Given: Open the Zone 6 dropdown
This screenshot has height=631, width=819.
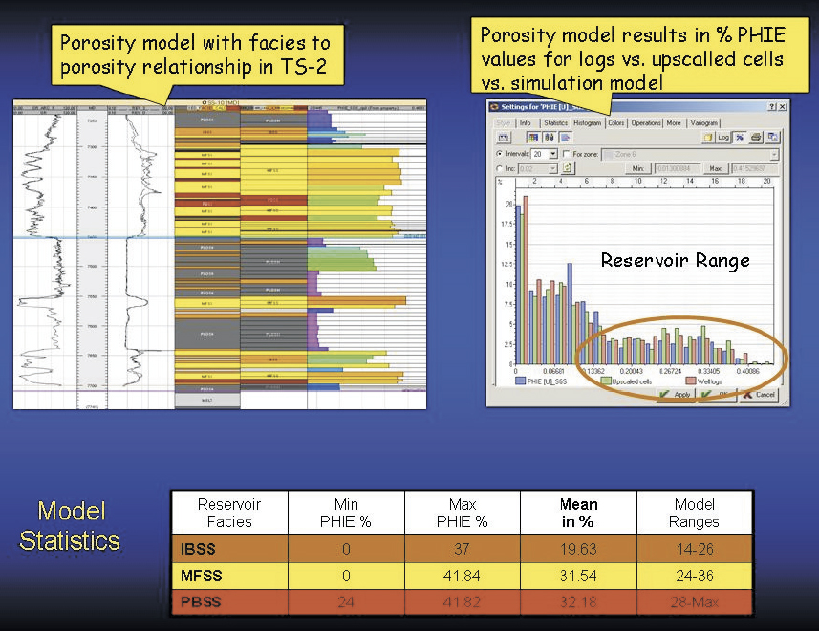Looking at the screenshot, I should tap(773, 154).
